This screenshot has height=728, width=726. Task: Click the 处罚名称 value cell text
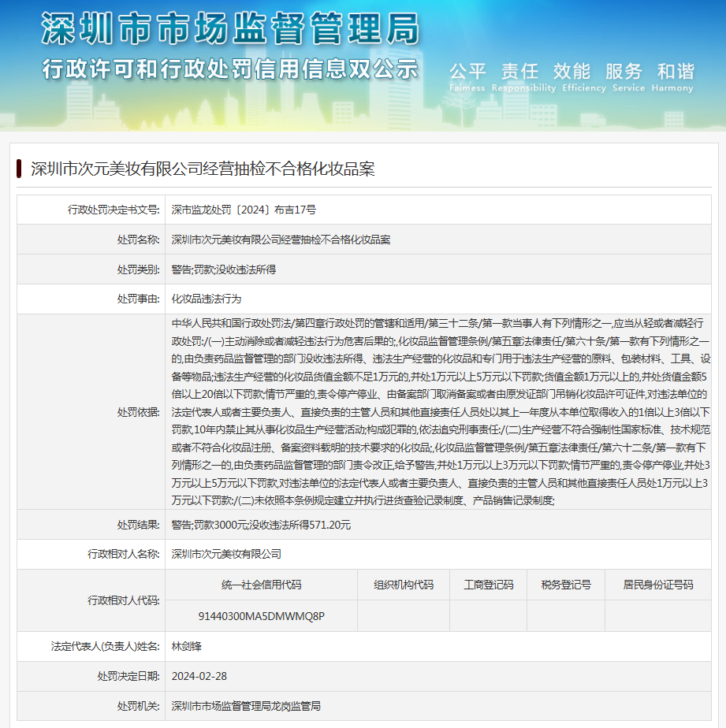[x=281, y=240]
